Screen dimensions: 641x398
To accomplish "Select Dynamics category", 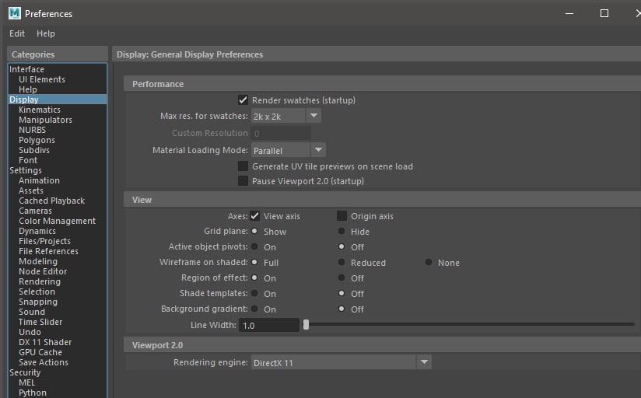I will [58, 231].
